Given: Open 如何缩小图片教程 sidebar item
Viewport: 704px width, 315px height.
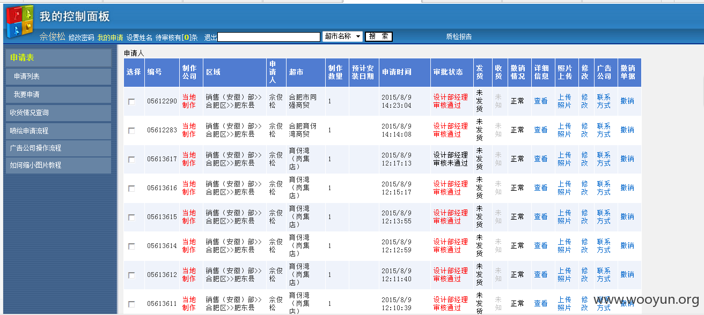Looking at the screenshot, I should (x=58, y=166).
